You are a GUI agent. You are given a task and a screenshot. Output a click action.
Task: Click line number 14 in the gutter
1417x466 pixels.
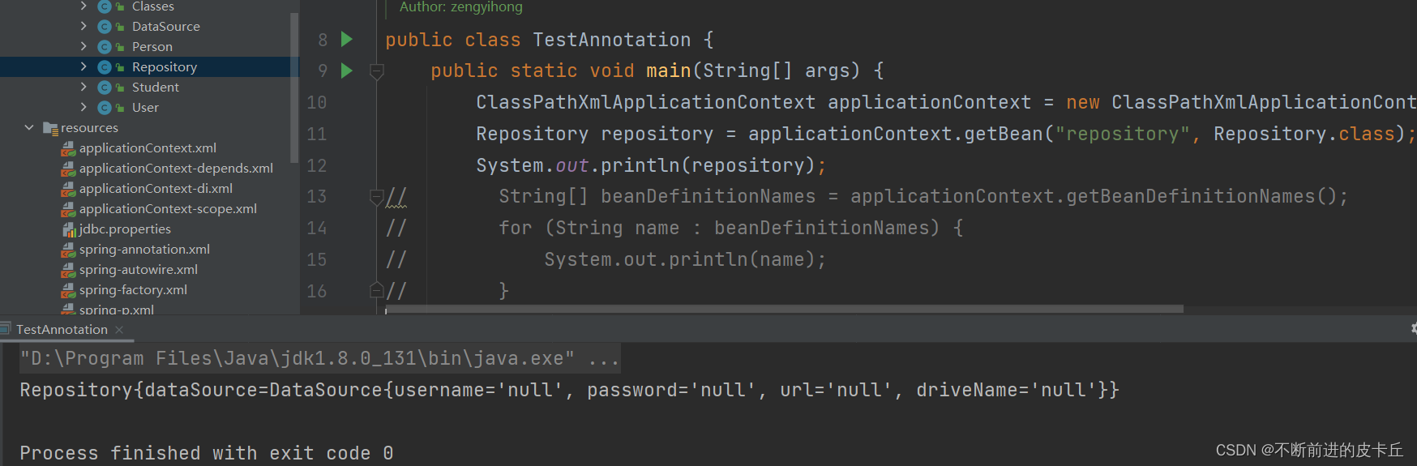pyautogui.click(x=316, y=228)
